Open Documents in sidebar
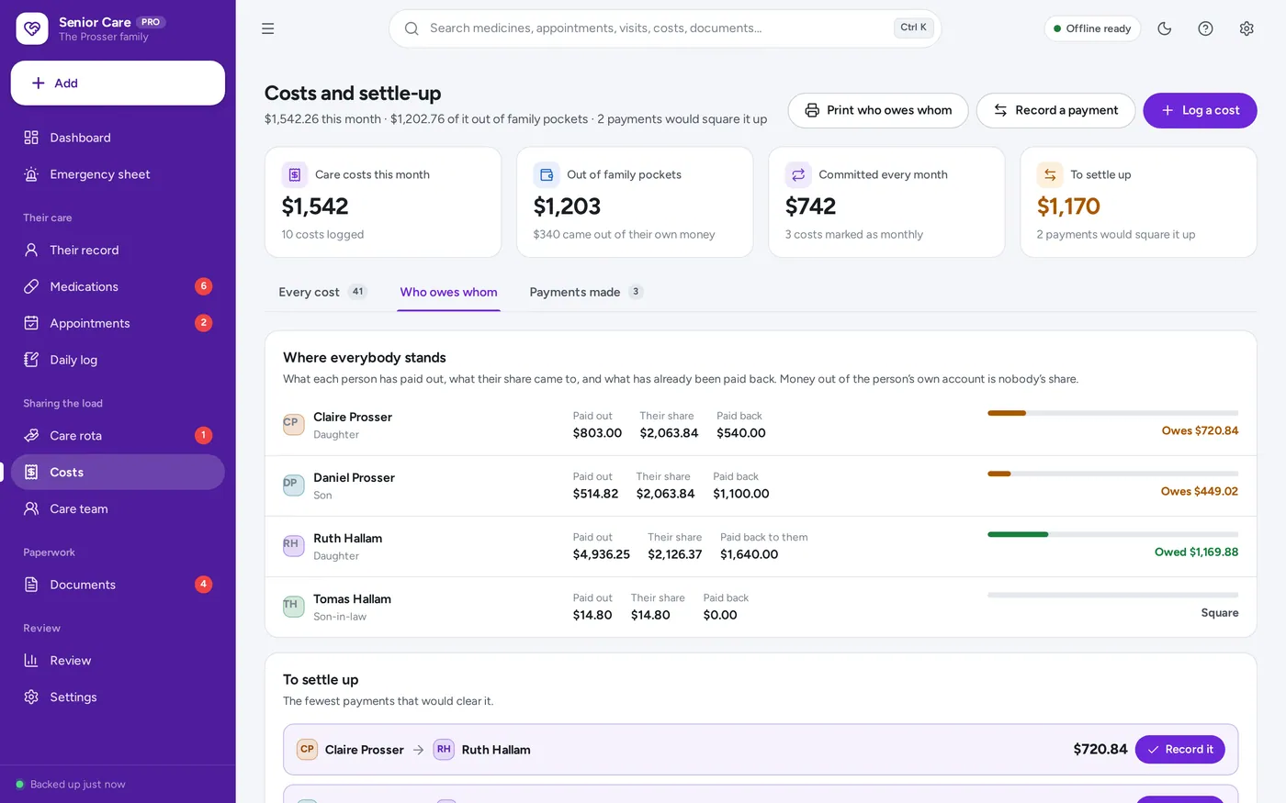The height and width of the screenshot is (803, 1286). point(118,585)
